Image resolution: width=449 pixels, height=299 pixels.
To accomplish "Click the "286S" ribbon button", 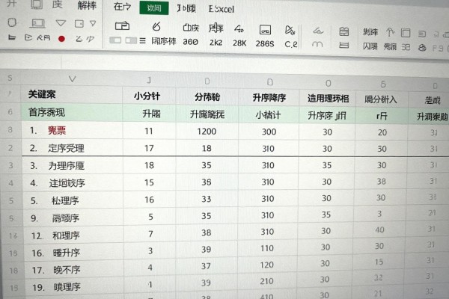I will [x=265, y=43].
